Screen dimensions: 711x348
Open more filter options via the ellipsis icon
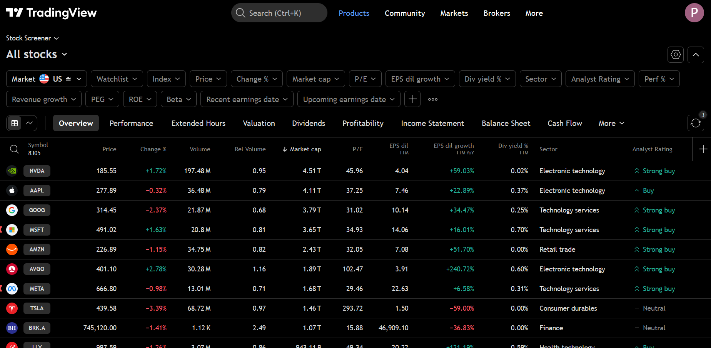432,99
